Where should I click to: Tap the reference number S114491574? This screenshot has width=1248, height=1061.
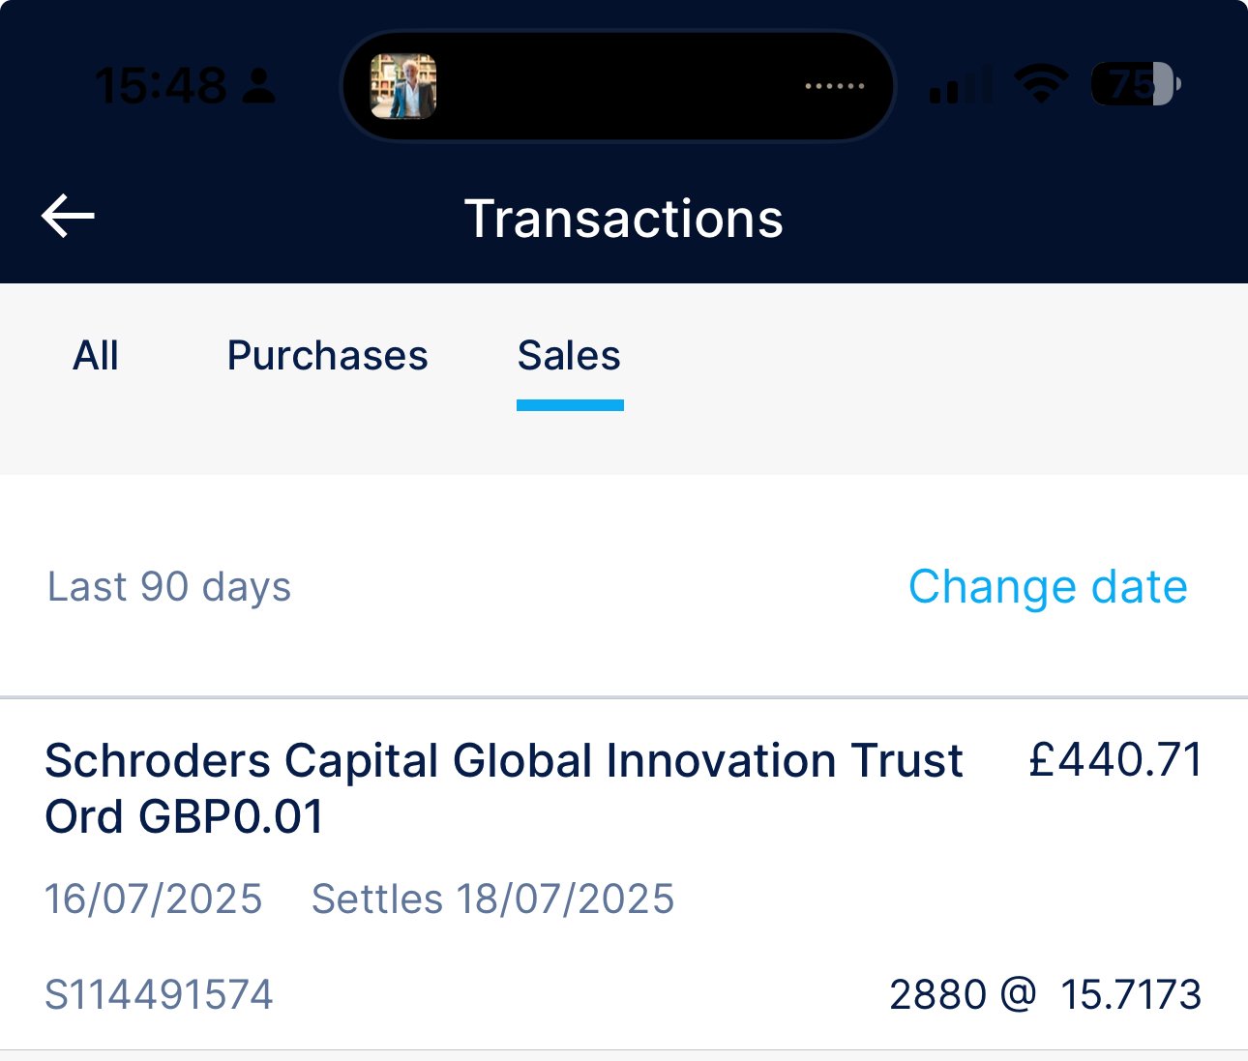(160, 995)
